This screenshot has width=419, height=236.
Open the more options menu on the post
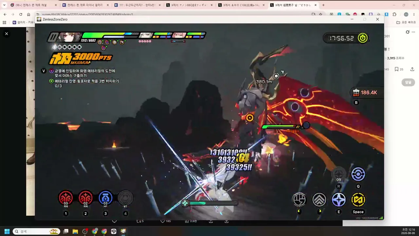(414, 32)
